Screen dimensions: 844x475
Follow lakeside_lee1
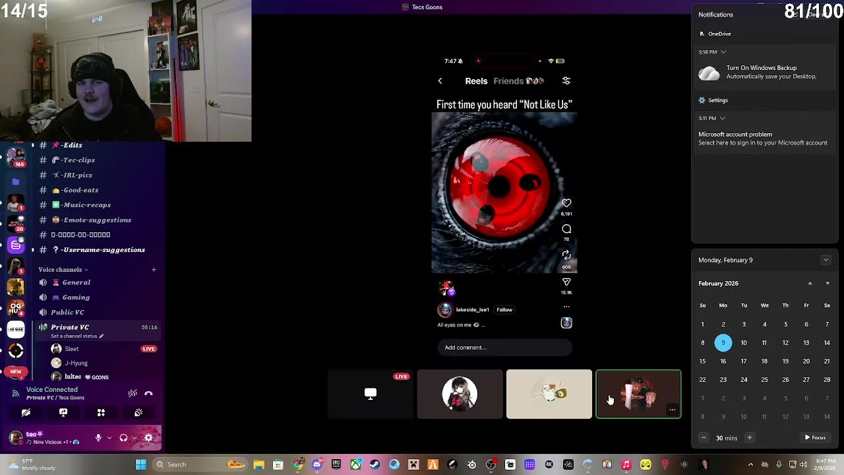click(504, 309)
